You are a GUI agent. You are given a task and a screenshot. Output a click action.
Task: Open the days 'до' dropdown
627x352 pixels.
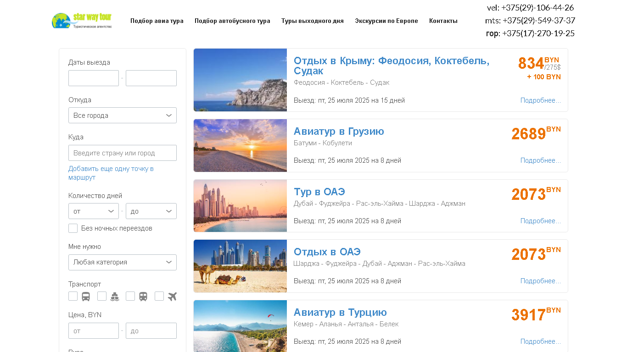(151, 211)
